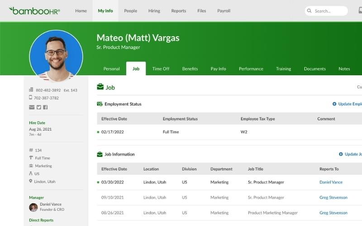Click the mobile phone icon in sidebar
This screenshot has width=362, height=226.
pyautogui.click(x=31, y=98)
